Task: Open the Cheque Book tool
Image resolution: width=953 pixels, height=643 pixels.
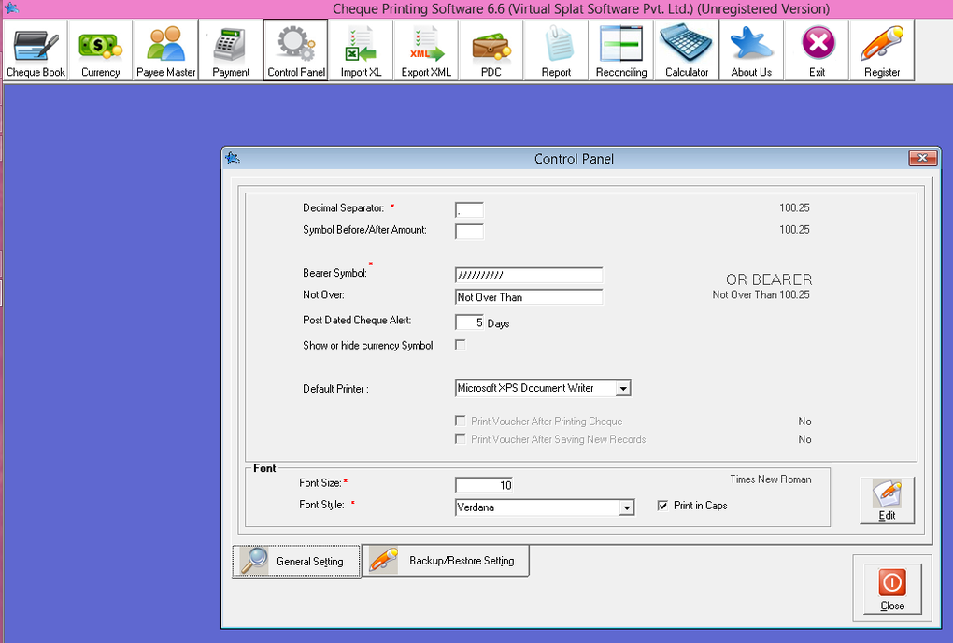Action: click(x=36, y=50)
